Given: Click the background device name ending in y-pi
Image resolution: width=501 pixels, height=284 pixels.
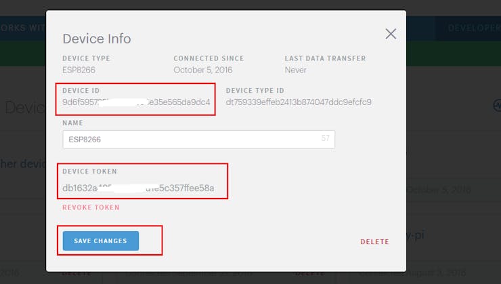Looking at the screenshot, I should point(415,235).
